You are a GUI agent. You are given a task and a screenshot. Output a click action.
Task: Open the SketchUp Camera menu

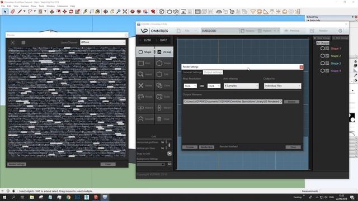click(x=25, y=6)
